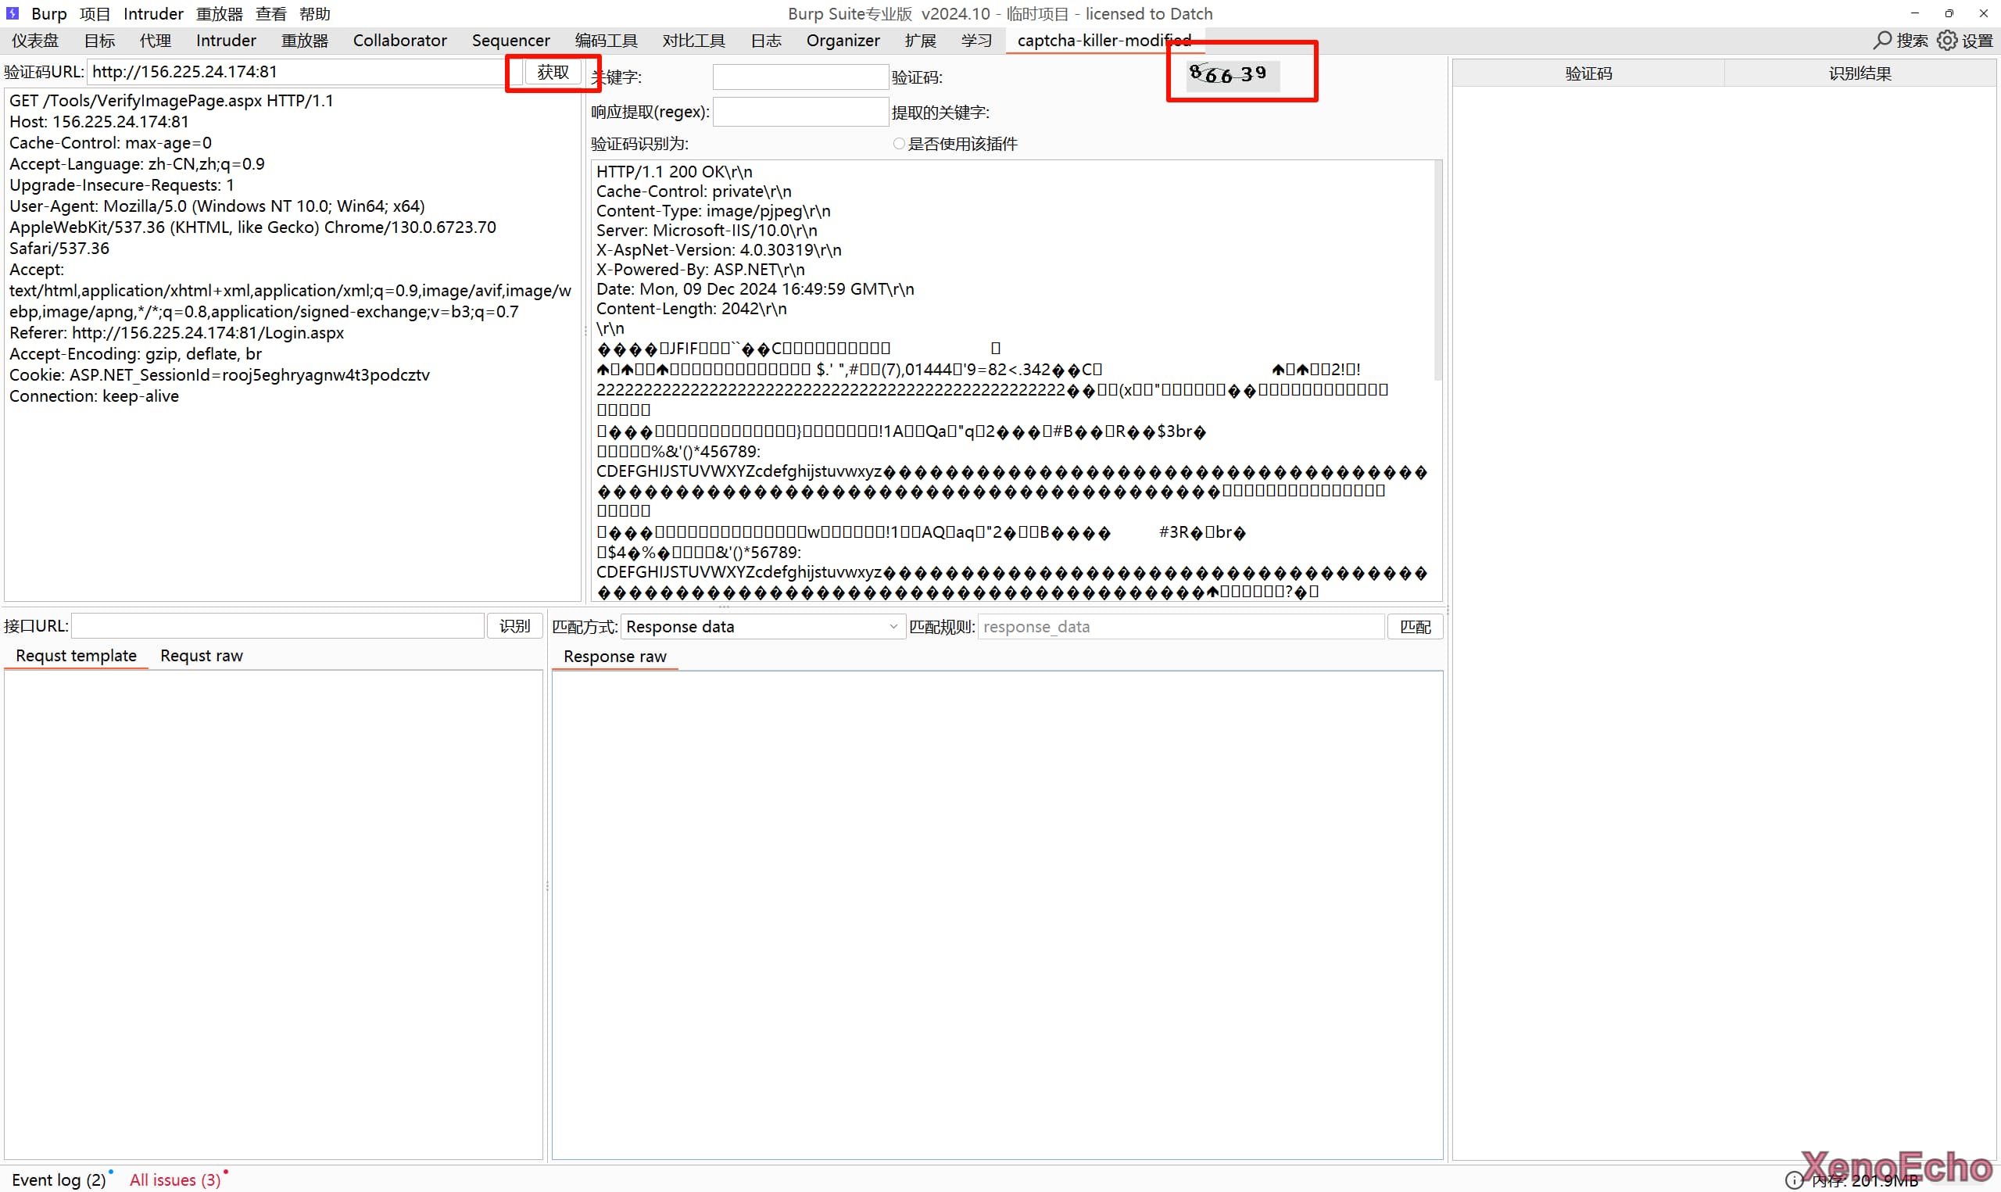The image size is (2001, 1192).
Task: Open the Intruder menu in menu bar
Action: pyautogui.click(x=152, y=13)
